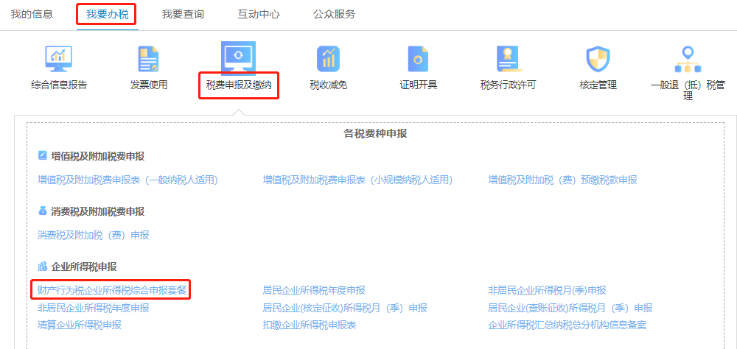Click icon beside 企业所得税申报 heading
Viewport: 737px width, 349px height.
[42, 267]
